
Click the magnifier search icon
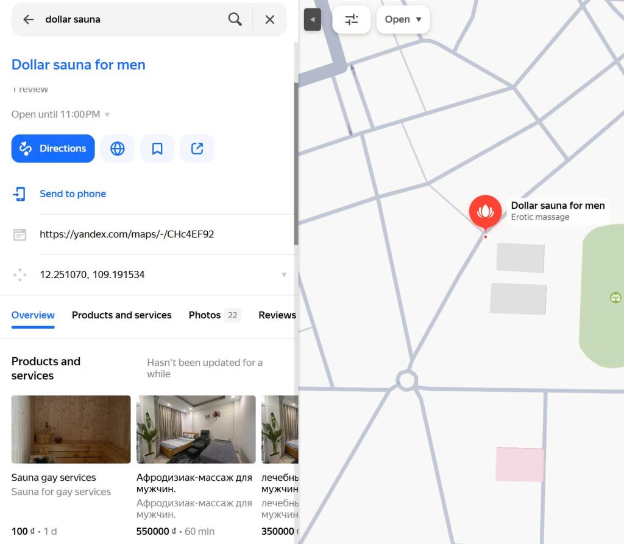(x=235, y=19)
